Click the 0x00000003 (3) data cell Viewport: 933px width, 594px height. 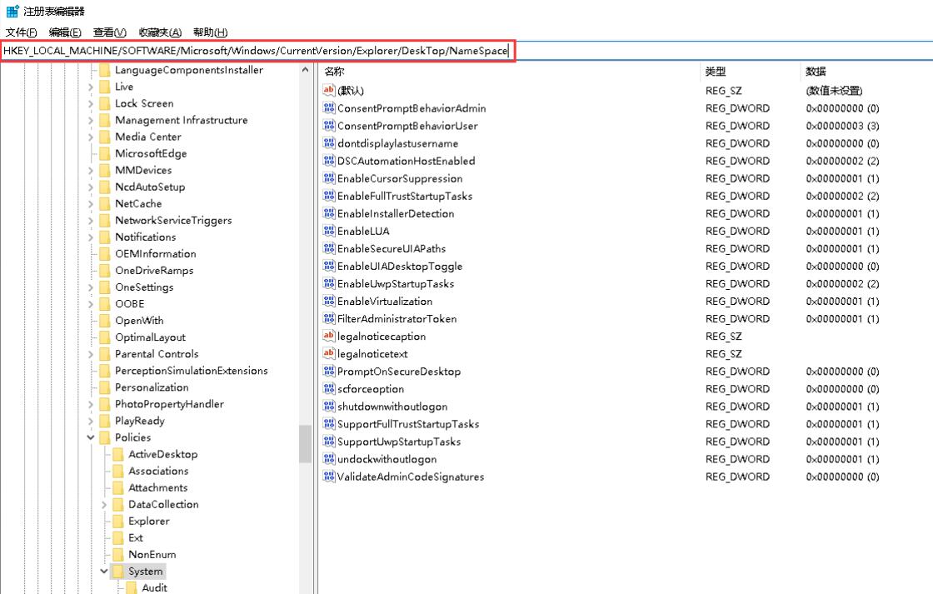pyautogui.click(x=842, y=126)
